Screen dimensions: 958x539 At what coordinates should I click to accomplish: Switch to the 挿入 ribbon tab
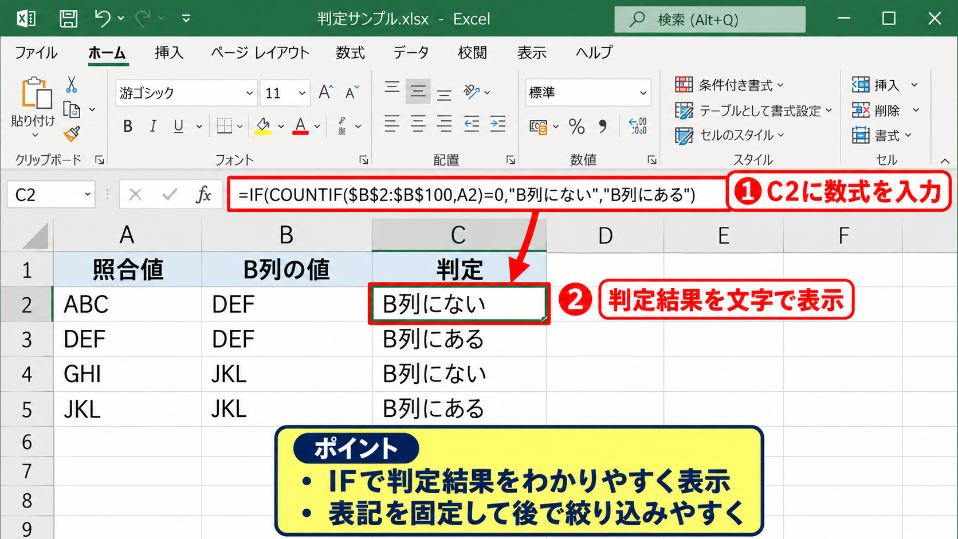tap(169, 53)
